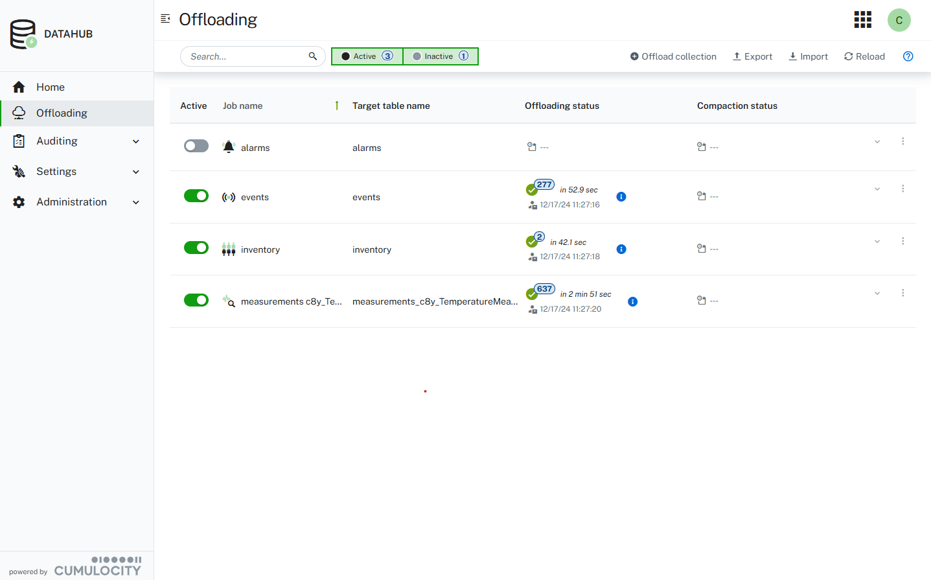Switch to the Inactive jobs filter
Image resolution: width=931 pixels, height=580 pixels.
click(x=441, y=56)
